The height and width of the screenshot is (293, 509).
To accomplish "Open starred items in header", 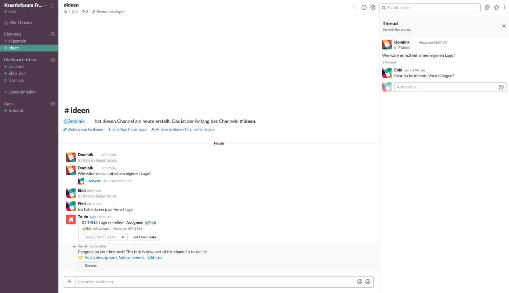I will (497, 7).
